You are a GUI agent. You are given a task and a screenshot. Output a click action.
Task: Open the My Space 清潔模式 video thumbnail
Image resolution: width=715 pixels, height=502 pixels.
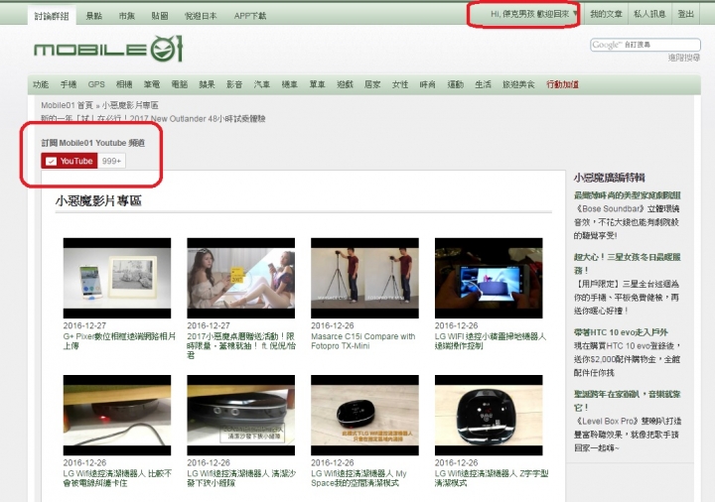coord(364,415)
